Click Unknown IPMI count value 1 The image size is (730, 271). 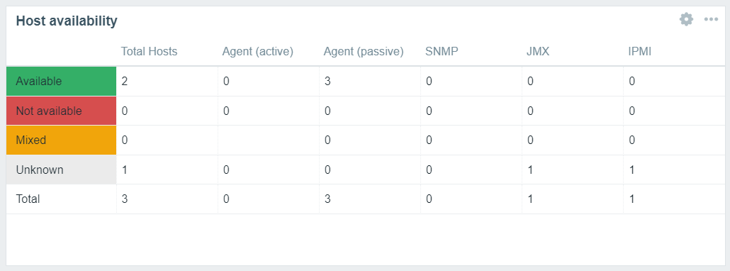coord(631,170)
